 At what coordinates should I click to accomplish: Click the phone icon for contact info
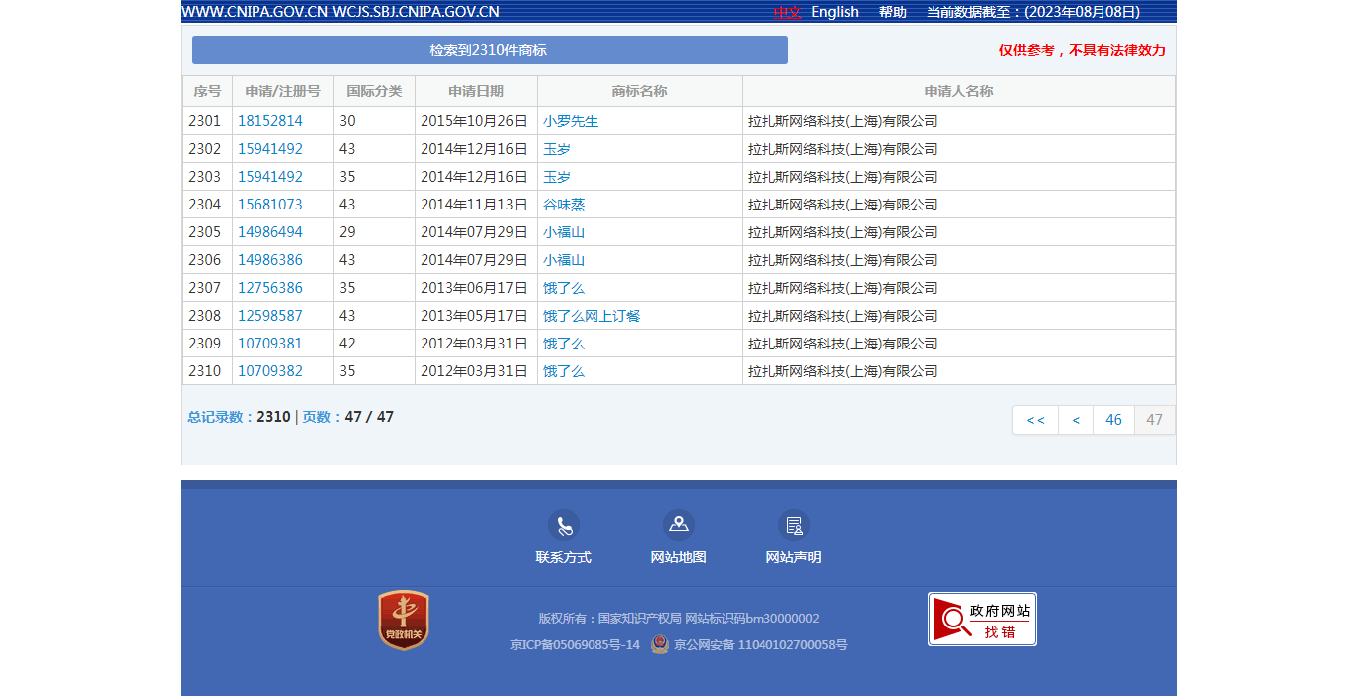pyautogui.click(x=564, y=525)
